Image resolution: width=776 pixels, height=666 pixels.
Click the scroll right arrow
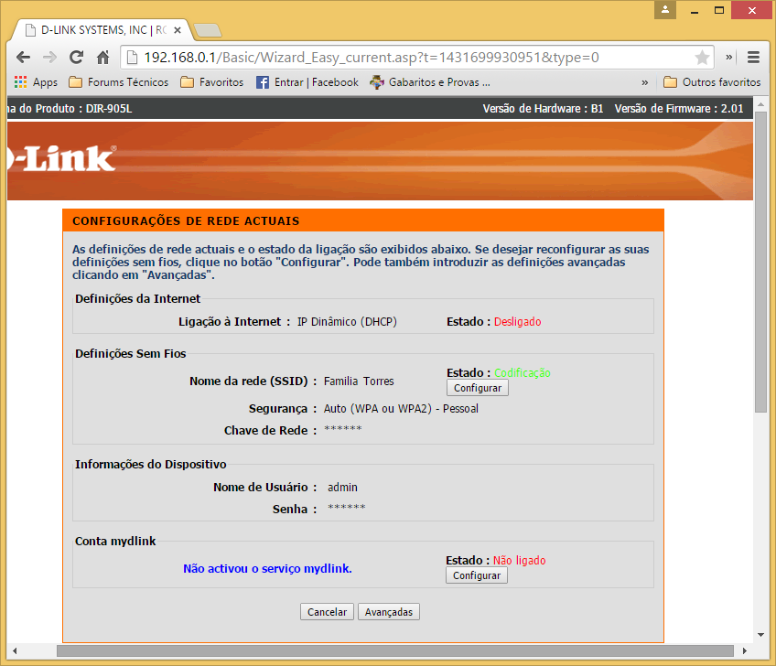[744, 650]
